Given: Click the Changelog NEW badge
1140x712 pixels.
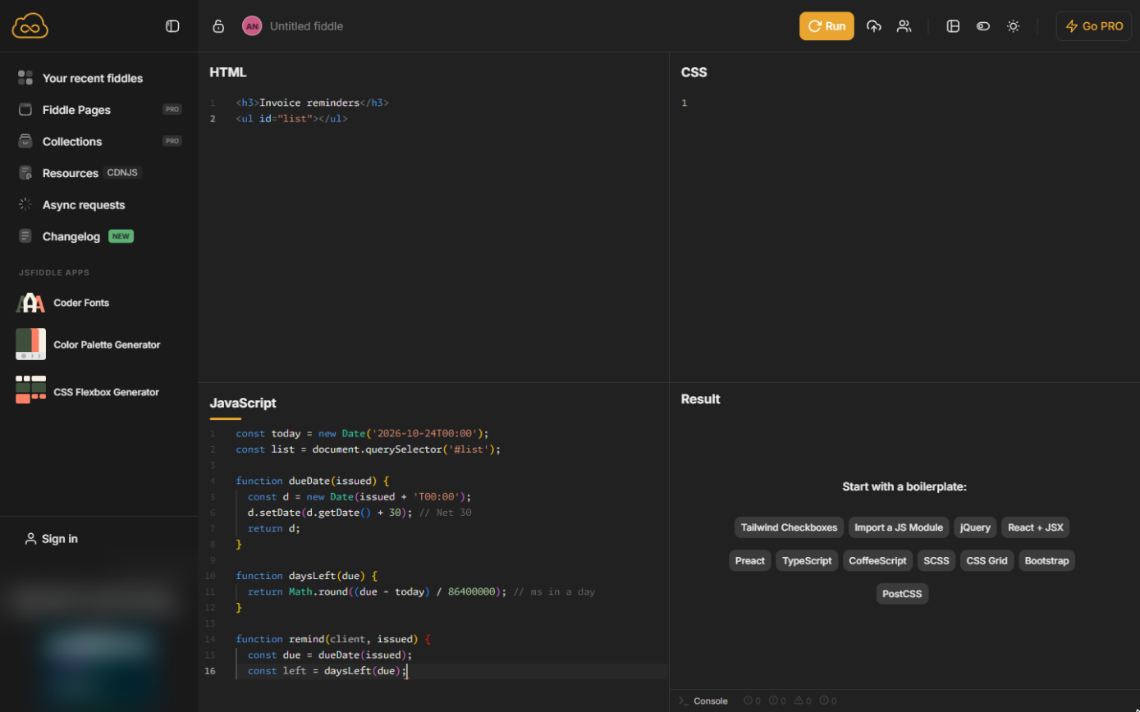Looking at the screenshot, I should (121, 236).
